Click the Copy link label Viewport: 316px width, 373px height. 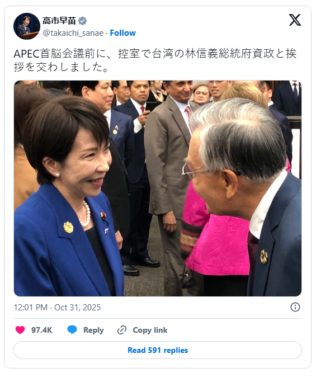pyautogui.click(x=150, y=330)
